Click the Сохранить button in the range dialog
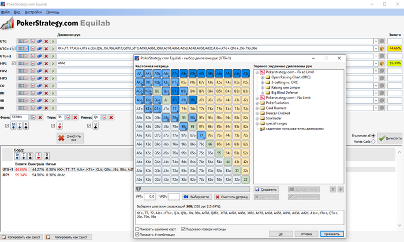Screen dimensions: 404x242 coord(266,190)
